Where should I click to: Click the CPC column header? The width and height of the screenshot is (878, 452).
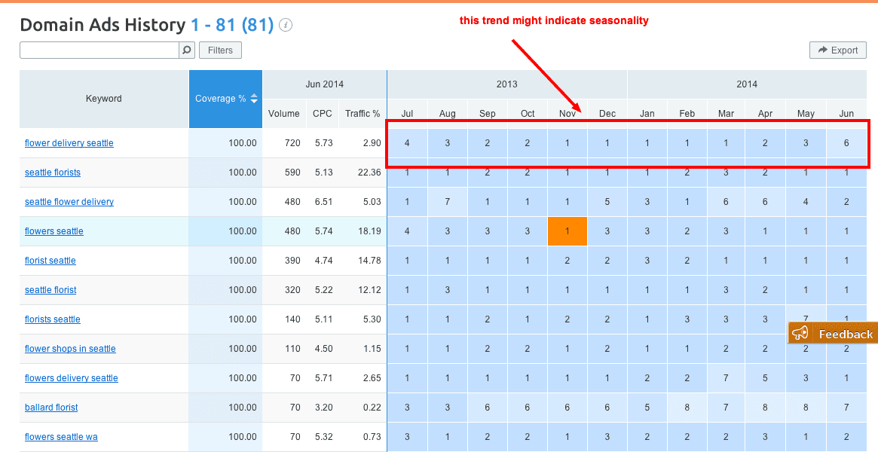pyautogui.click(x=323, y=114)
